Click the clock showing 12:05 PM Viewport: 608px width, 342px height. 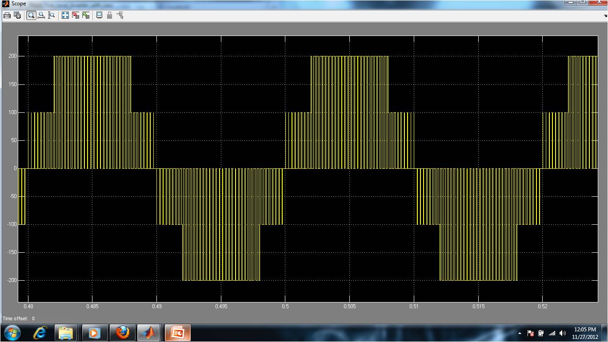585,333
